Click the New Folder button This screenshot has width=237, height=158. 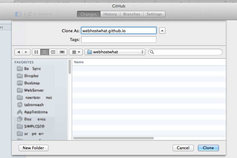pyautogui.click(x=34, y=148)
